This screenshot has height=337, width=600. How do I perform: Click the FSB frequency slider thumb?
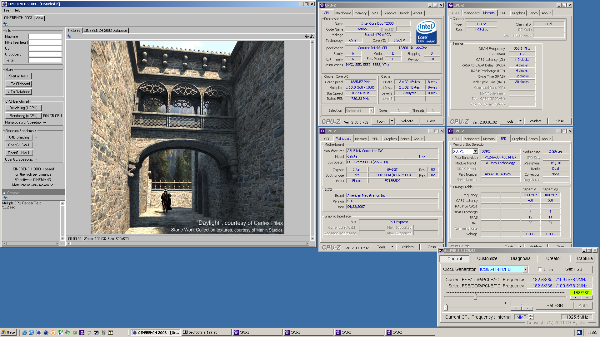click(475, 296)
